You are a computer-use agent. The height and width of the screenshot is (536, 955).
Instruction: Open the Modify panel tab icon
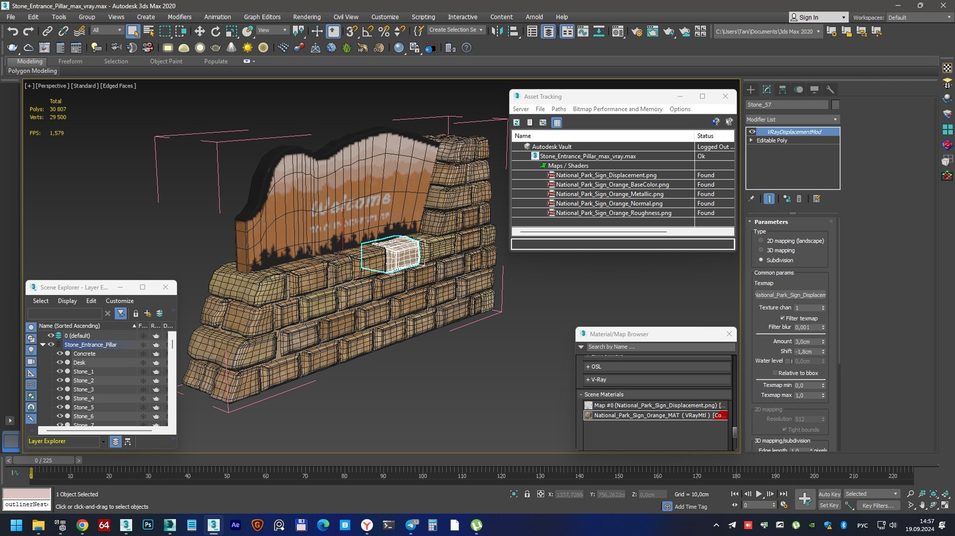click(x=766, y=90)
